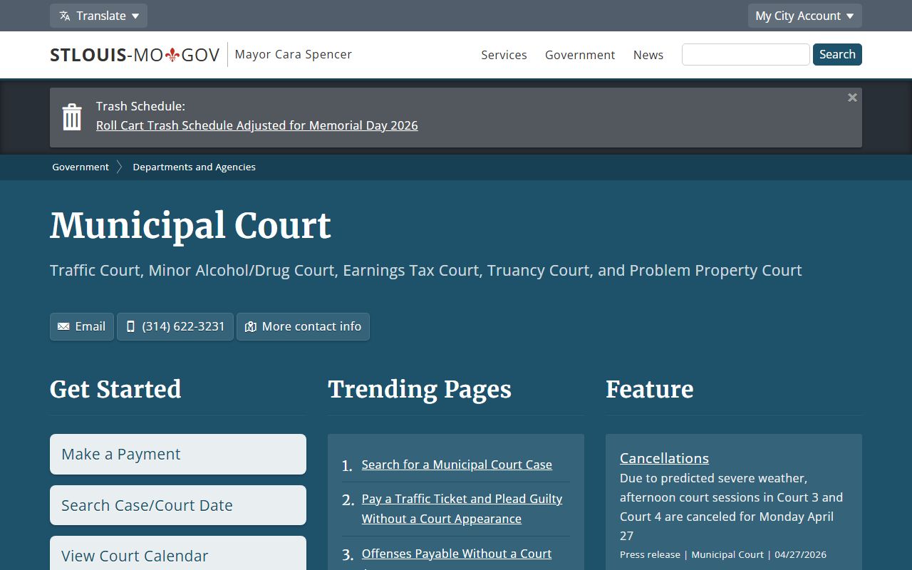Screen dimensions: 912x570
Task: Click the 'Trash Schedule:' alert label
Action: tap(140, 106)
